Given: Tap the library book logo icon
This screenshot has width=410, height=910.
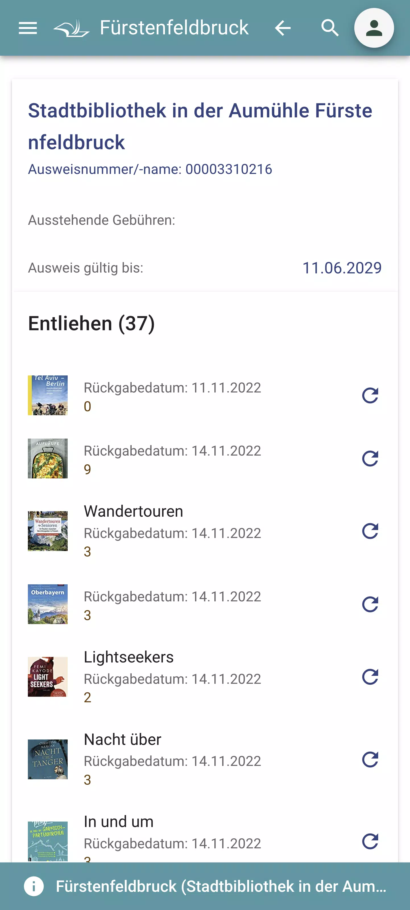Looking at the screenshot, I should coord(72,28).
